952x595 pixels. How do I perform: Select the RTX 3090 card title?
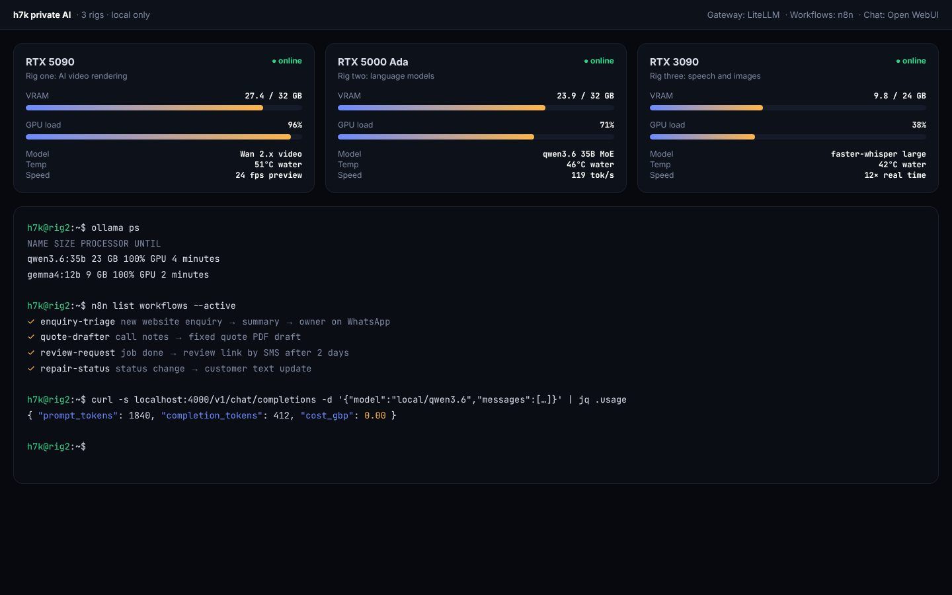point(674,62)
